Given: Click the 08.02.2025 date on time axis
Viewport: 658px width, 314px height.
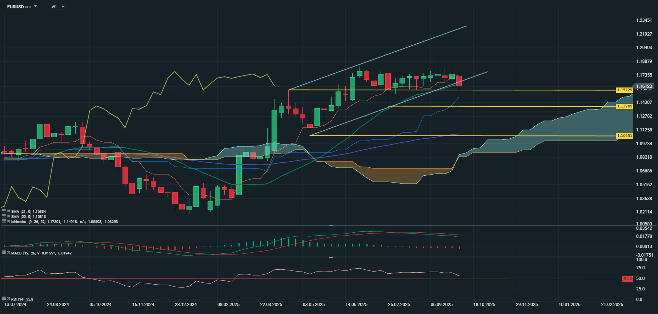Looking at the screenshot, I should pos(228,305).
